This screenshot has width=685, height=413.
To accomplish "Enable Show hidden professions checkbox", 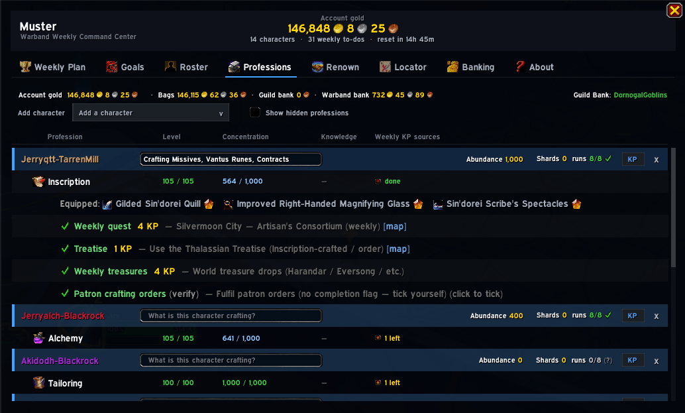I will tap(254, 112).
